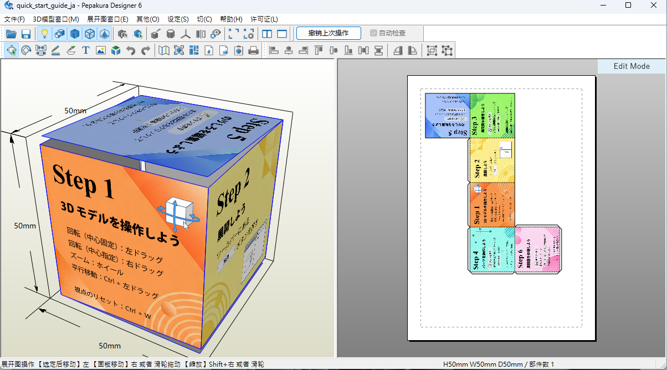The width and height of the screenshot is (667, 370).
Task: Open the 帮助(H) menu
Action: [231, 19]
